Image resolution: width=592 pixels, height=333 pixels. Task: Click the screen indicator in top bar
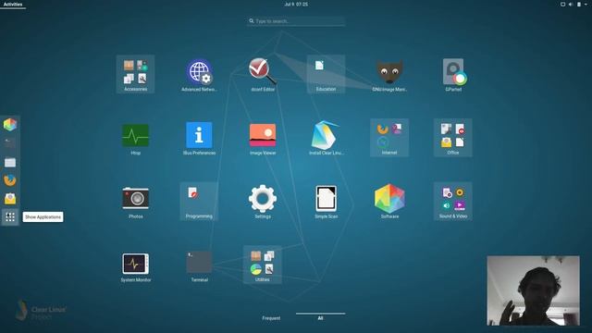pos(562,4)
